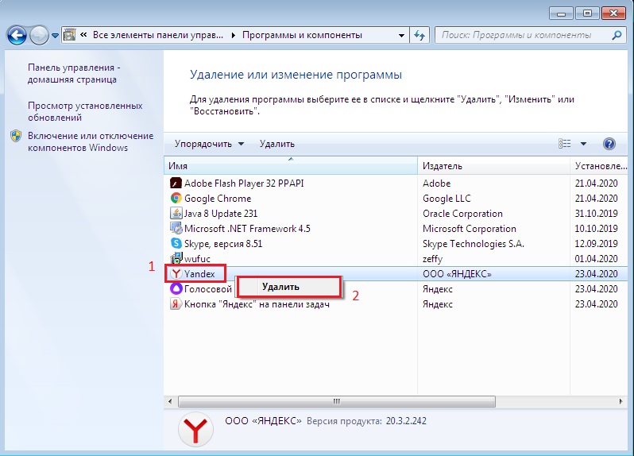
Task: Go back with the blue arrow button
Action: 17,35
